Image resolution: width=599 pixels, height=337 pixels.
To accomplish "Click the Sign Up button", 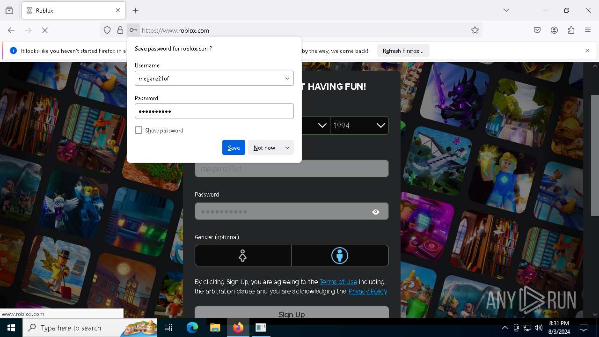I will [x=292, y=312].
